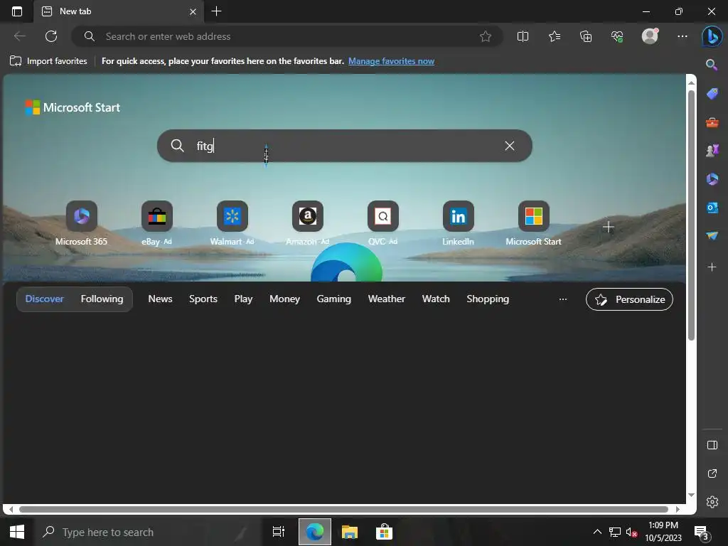Open the Sports category
728x546 pixels.
pyautogui.click(x=203, y=299)
